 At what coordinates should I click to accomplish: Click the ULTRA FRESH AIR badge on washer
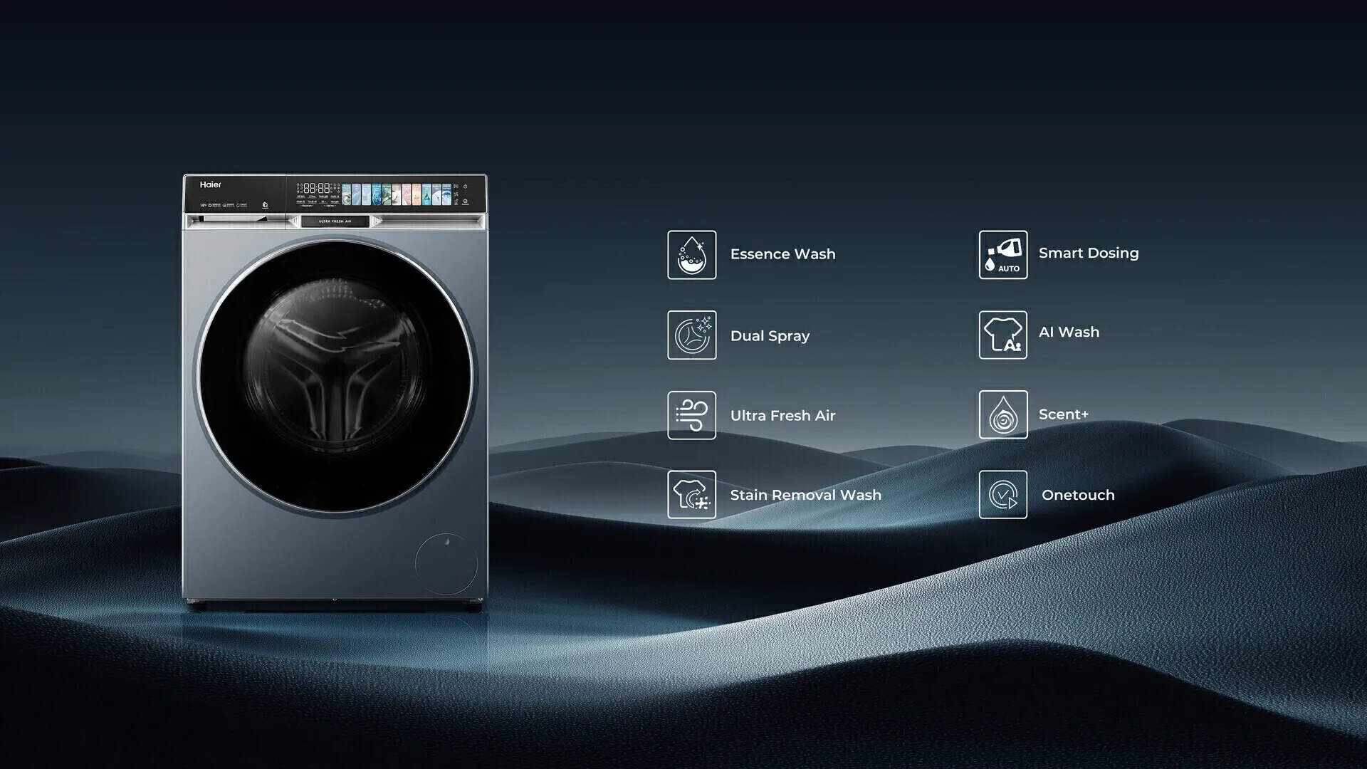click(x=335, y=221)
